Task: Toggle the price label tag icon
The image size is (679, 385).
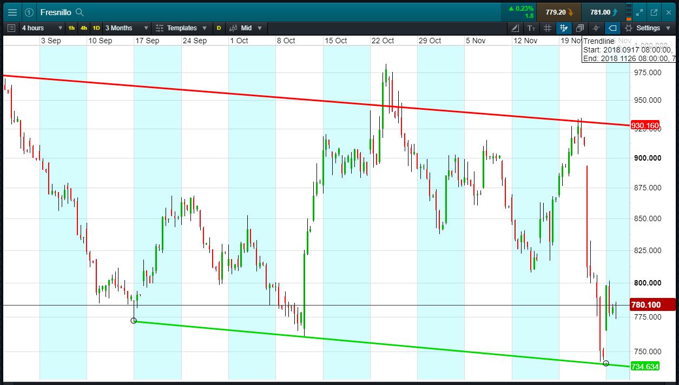Action: coord(612,28)
